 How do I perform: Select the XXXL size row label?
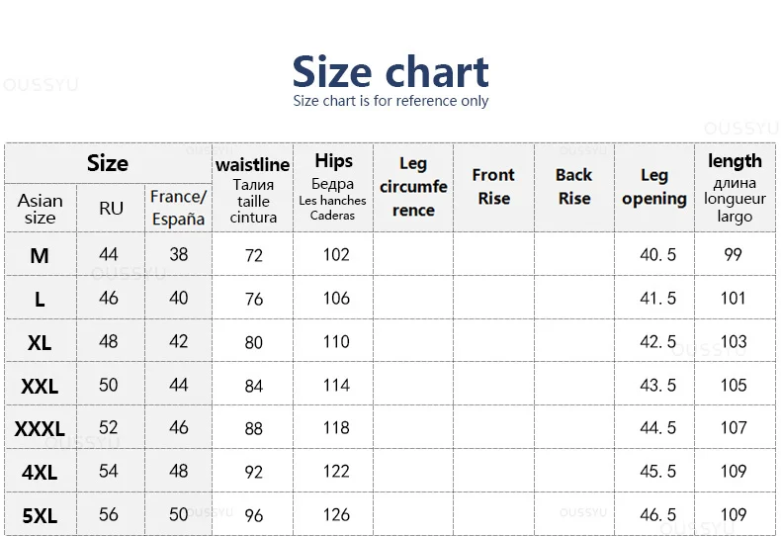coord(40,428)
